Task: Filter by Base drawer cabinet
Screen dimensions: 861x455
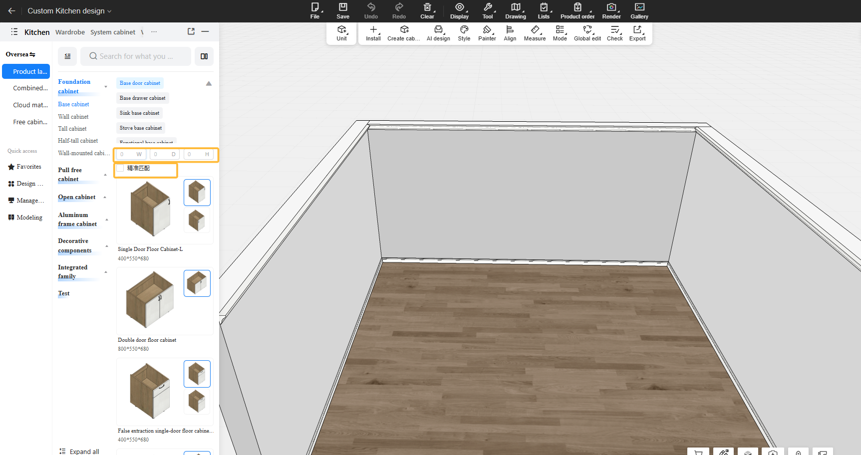Action: pos(142,98)
